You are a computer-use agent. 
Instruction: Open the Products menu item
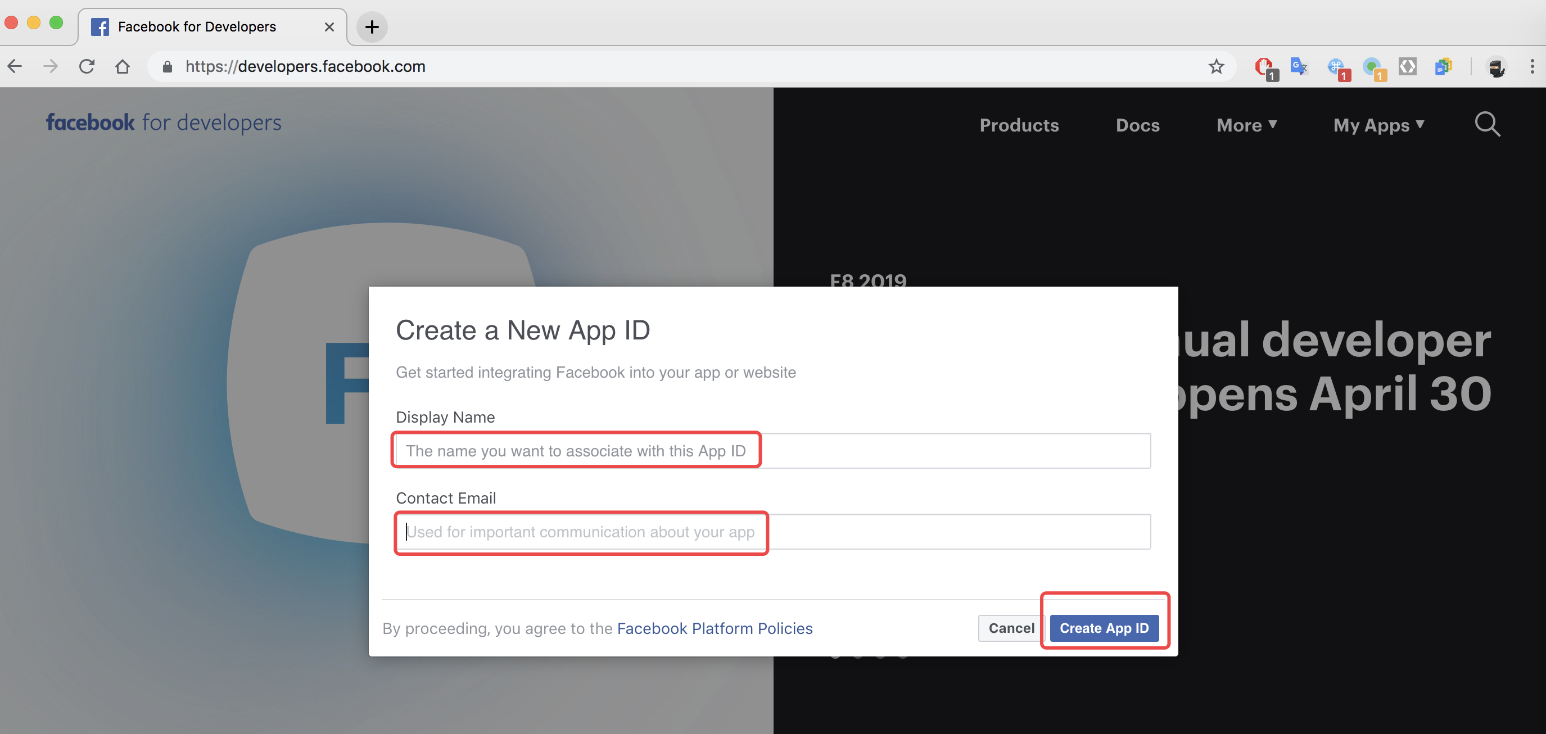1019,125
